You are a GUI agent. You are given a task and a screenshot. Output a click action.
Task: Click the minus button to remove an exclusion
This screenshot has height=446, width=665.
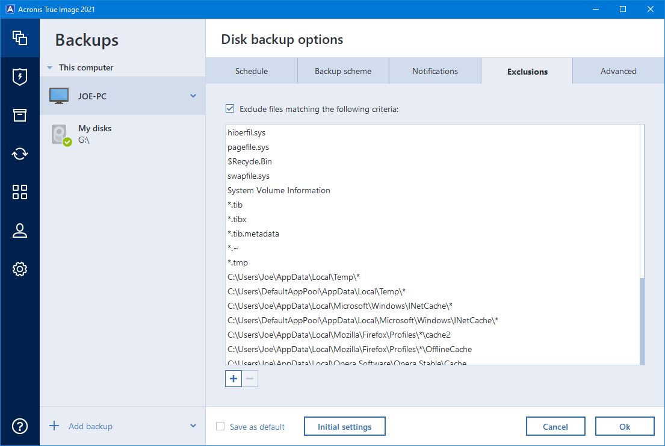point(250,379)
